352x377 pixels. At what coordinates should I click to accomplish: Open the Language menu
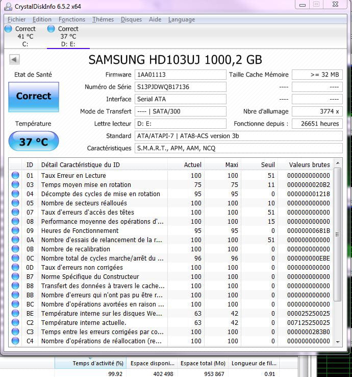coord(181,19)
